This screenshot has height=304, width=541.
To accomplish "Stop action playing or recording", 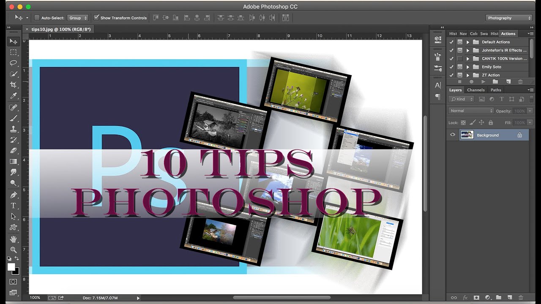I will pos(460,81).
